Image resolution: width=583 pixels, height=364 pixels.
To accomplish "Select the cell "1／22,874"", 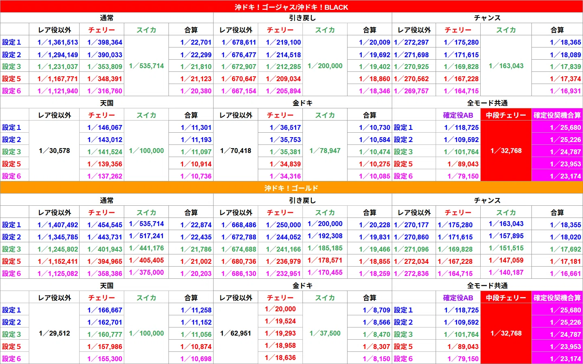I will click(191, 224).
